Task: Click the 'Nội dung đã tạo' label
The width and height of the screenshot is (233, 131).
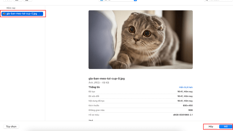Action: [96, 101]
